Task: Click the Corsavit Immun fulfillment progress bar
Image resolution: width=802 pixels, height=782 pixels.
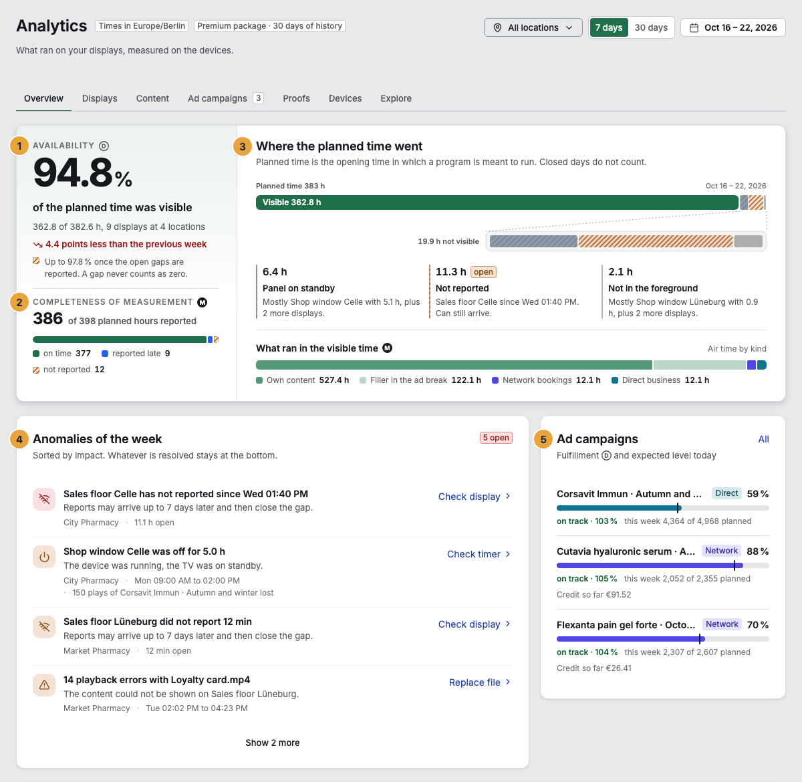Action: pyautogui.click(x=663, y=508)
